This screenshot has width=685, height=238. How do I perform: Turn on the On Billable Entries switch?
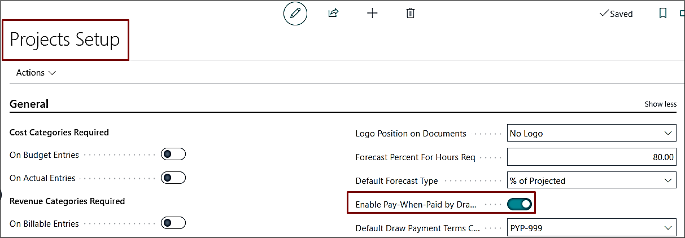(173, 223)
